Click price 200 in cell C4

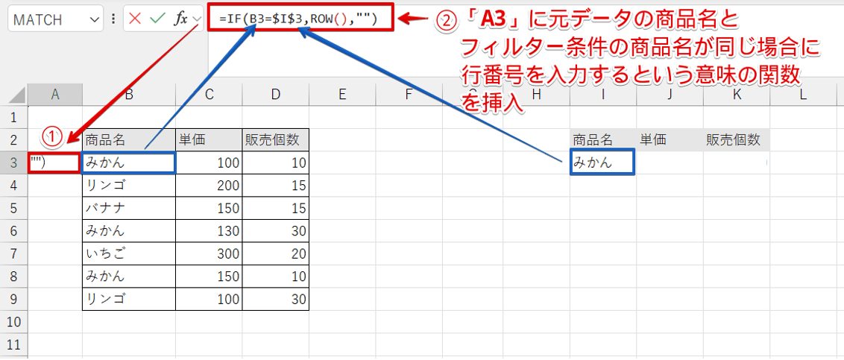tap(209, 185)
